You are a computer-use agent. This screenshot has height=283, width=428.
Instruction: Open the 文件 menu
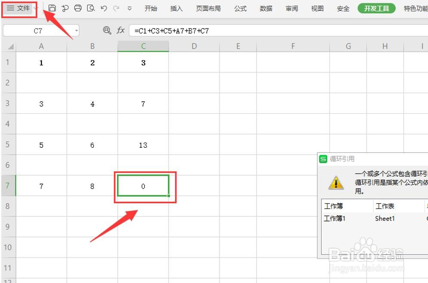coord(19,9)
